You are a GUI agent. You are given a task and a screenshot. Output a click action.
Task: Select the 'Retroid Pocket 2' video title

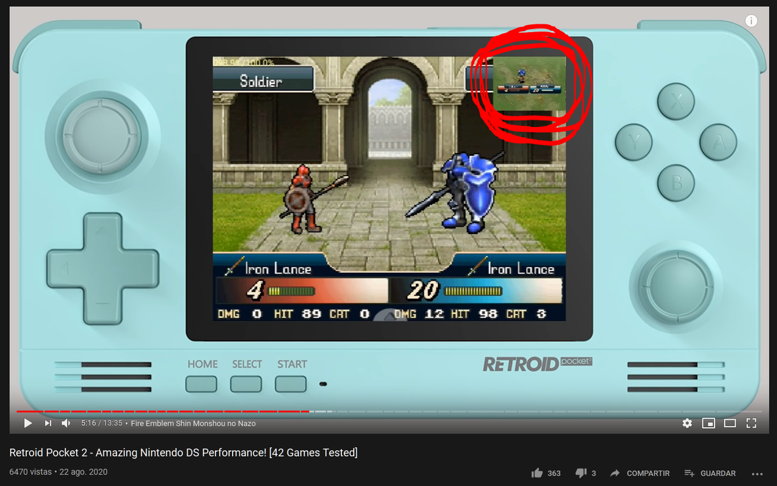pyautogui.click(x=183, y=453)
